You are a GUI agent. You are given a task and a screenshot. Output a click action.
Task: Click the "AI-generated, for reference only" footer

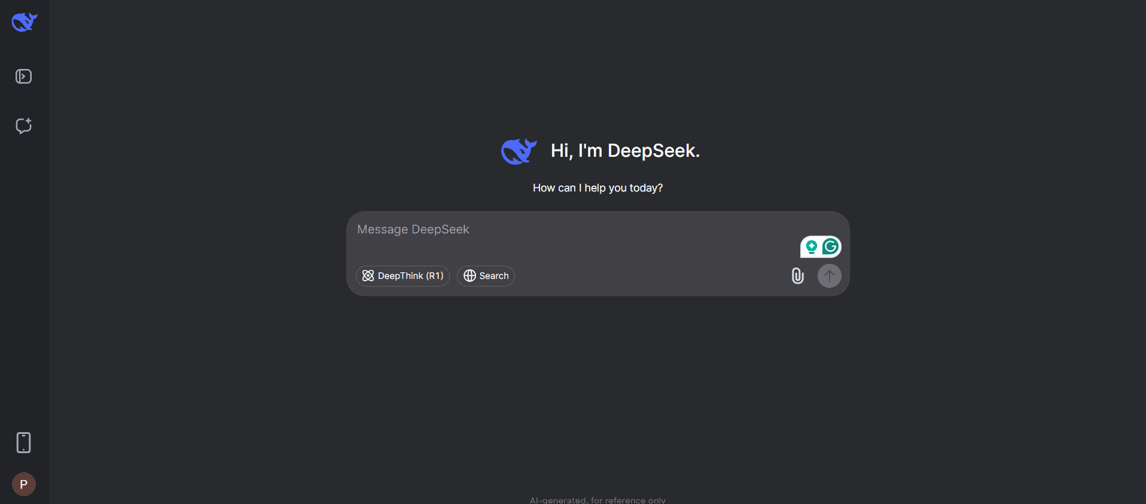(598, 500)
